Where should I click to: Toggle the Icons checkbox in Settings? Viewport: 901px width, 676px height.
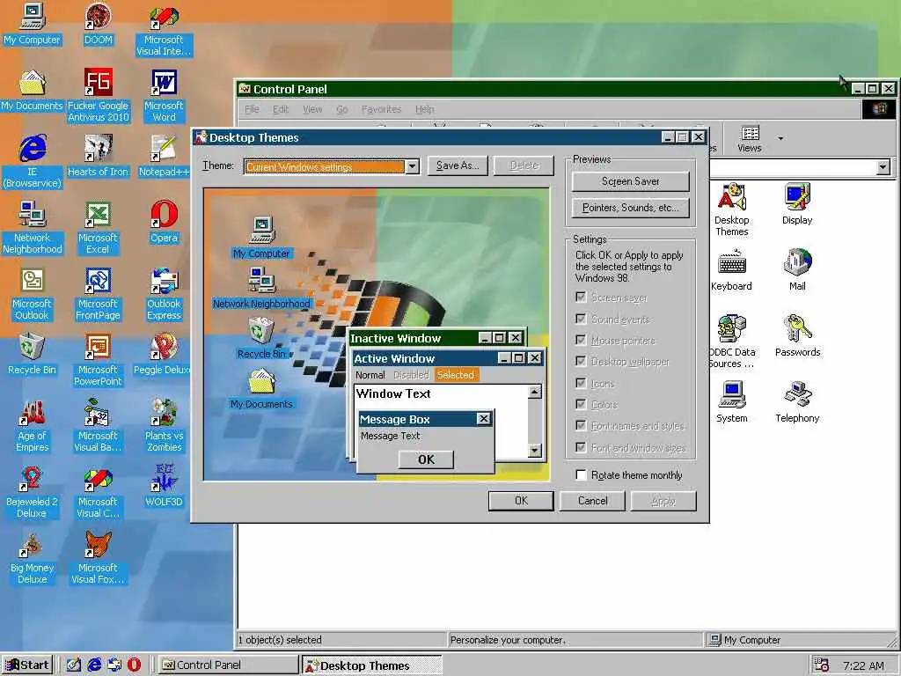coord(581,383)
